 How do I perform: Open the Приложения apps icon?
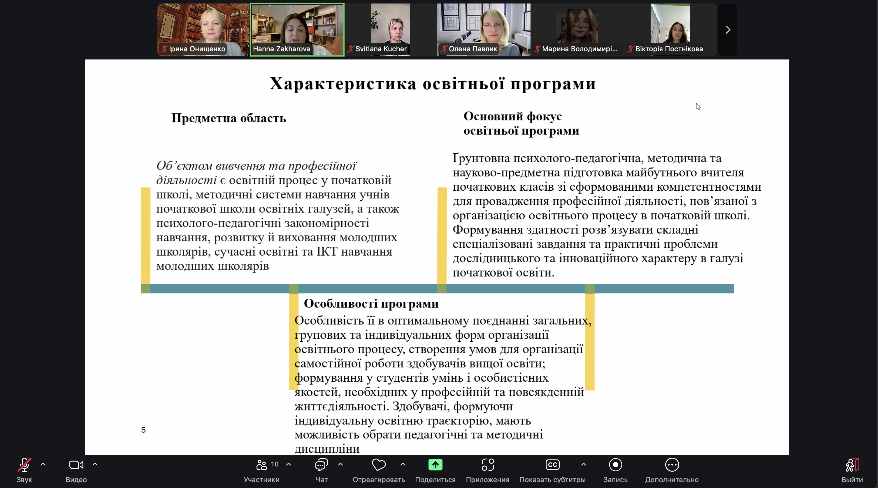(488, 465)
